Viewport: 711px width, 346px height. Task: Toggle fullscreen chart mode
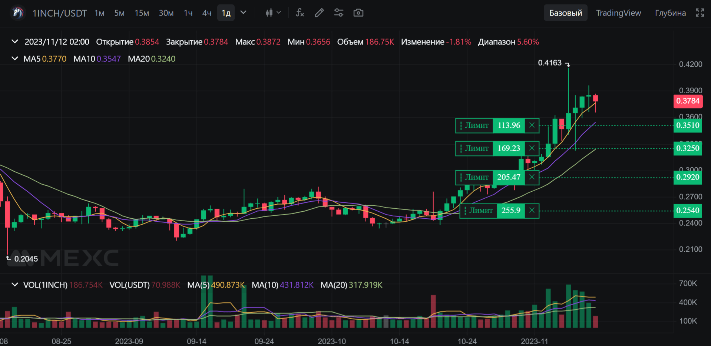pos(700,13)
